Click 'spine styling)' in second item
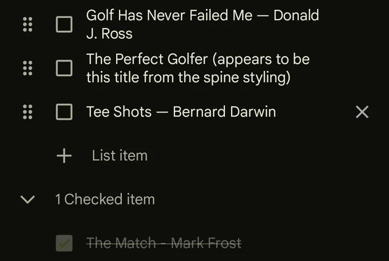The height and width of the screenshot is (261, 389). [247, 78]
